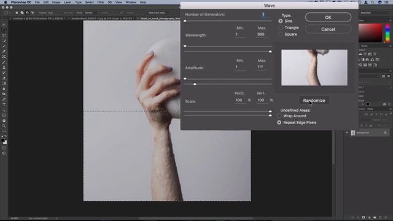Click the create new layer icon
The image size is (393, 221).
pos(380,217)
